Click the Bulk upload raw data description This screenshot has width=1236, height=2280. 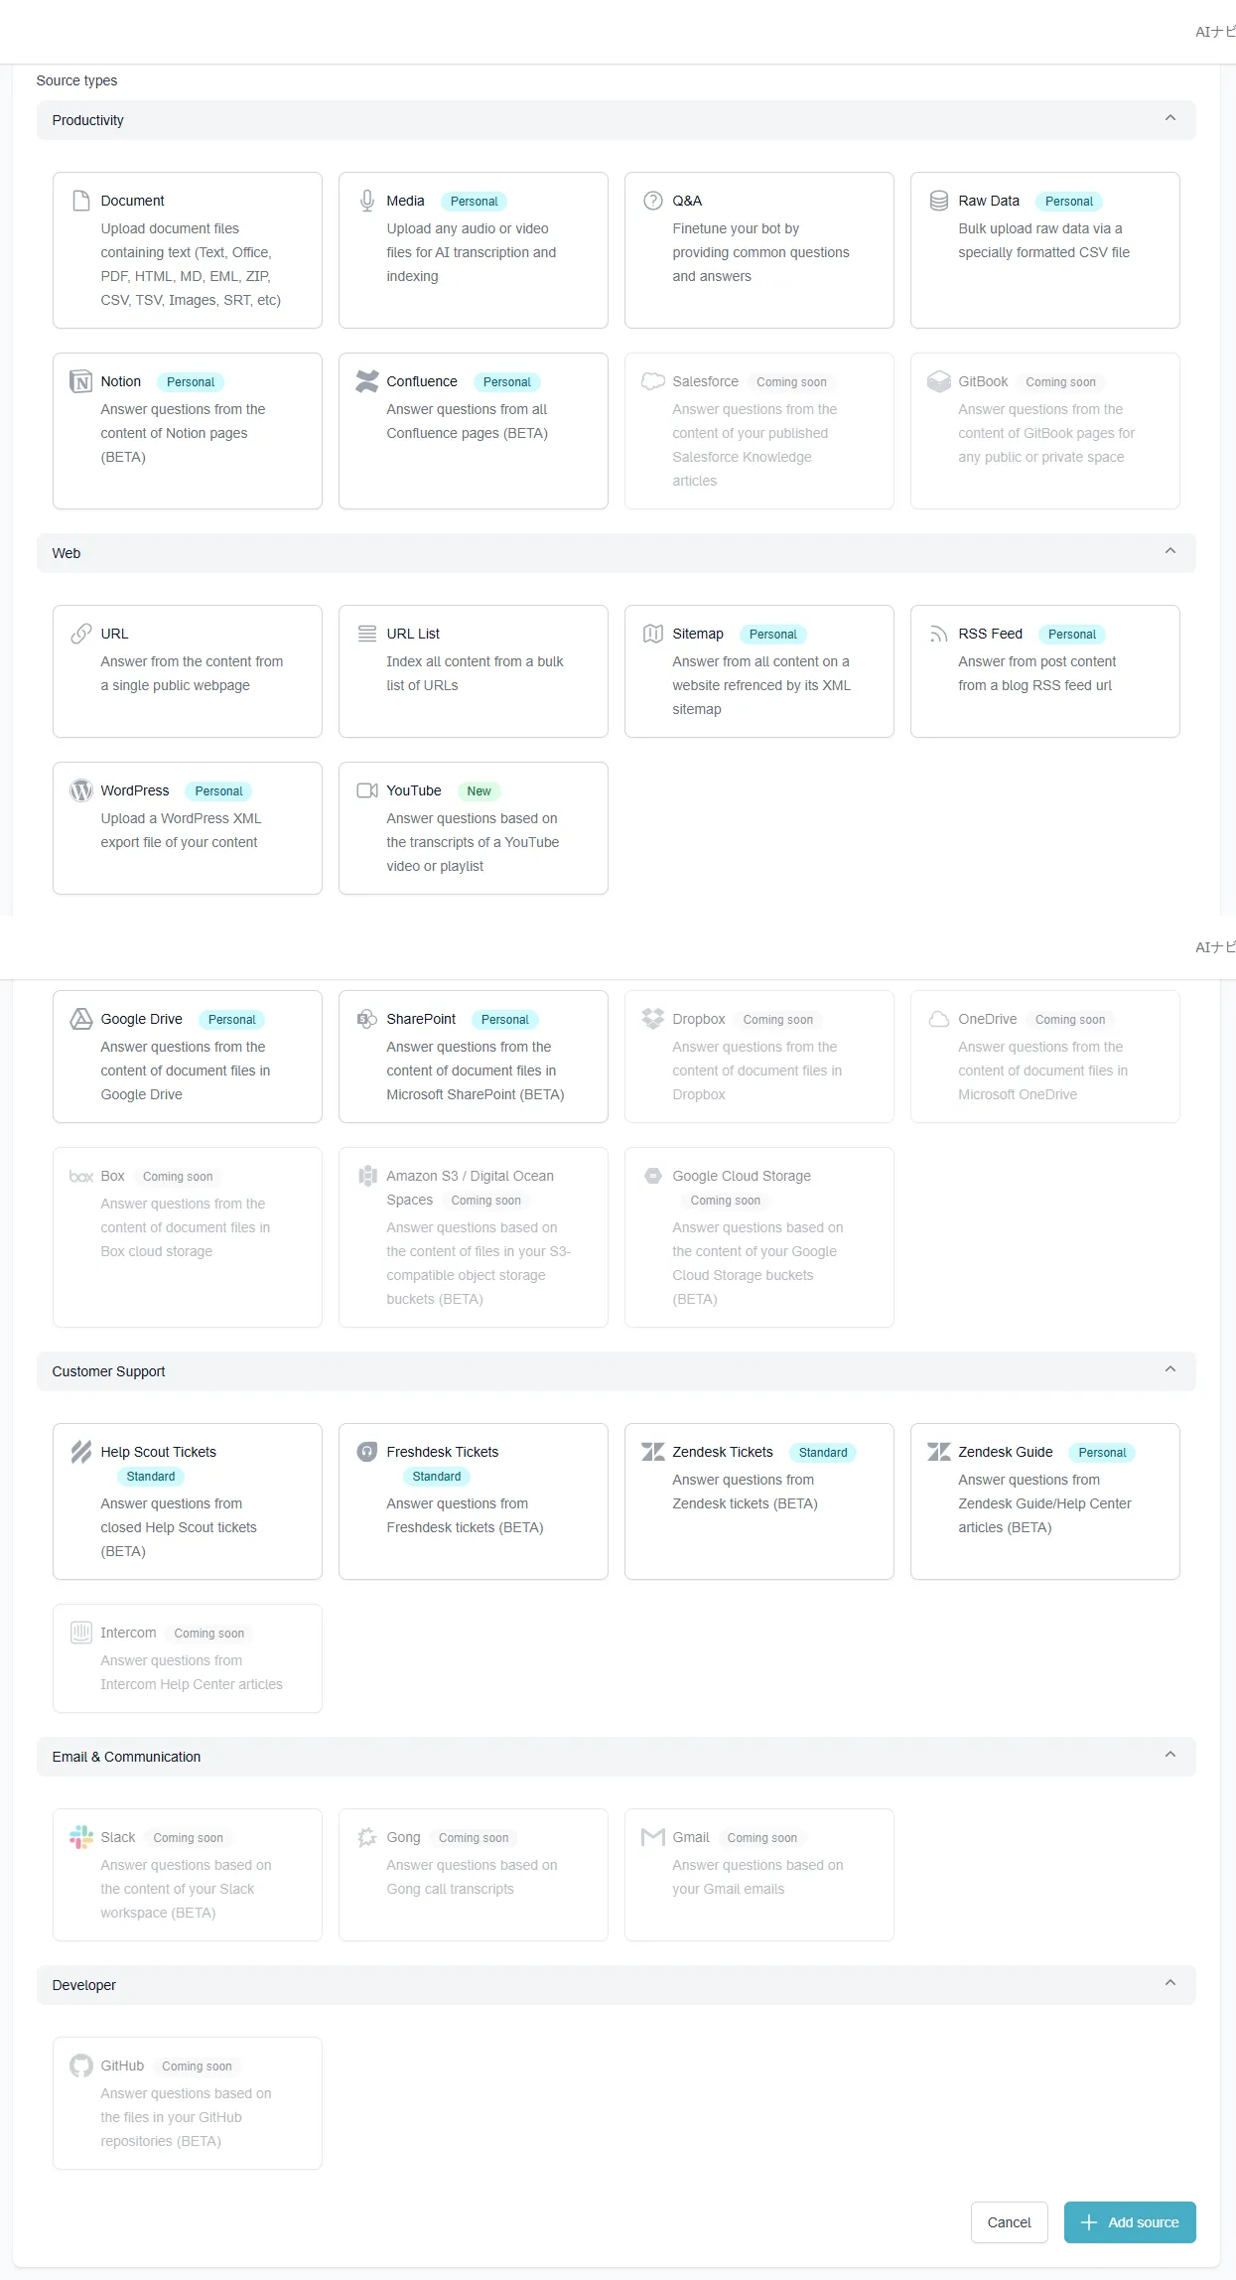1043,240
